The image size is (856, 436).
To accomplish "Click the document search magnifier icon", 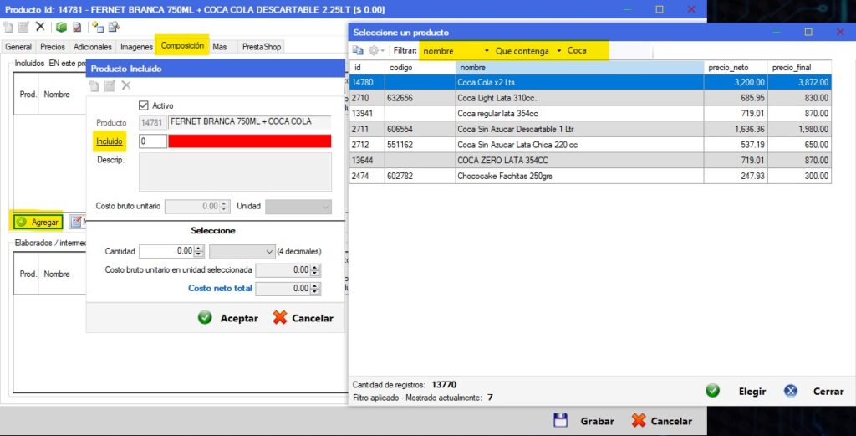I will point(114,27).
